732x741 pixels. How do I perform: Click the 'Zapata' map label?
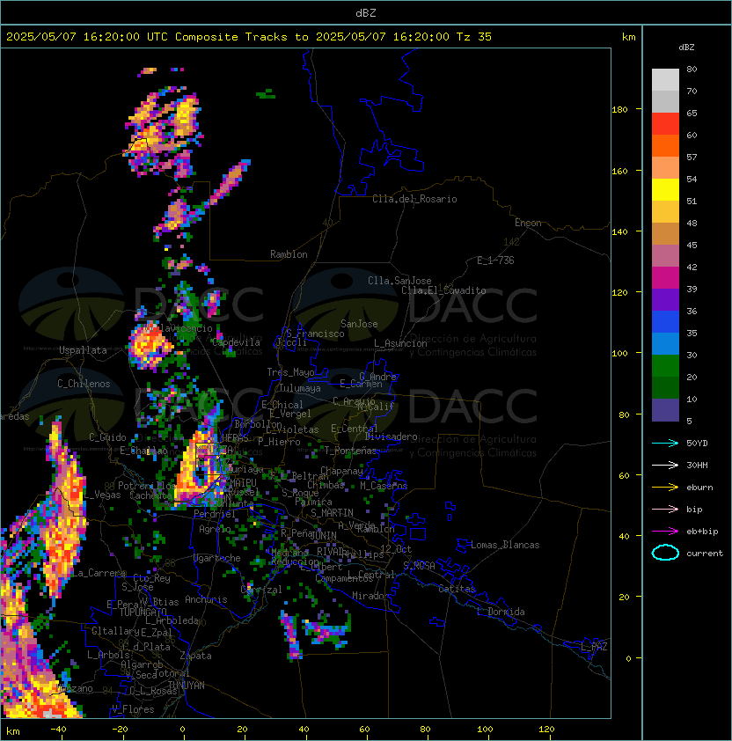click(195, 656)
